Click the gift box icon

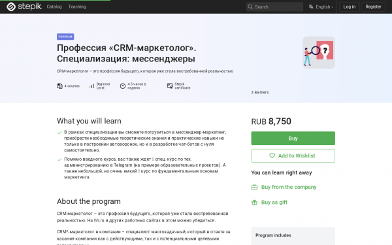coord(254,203)
